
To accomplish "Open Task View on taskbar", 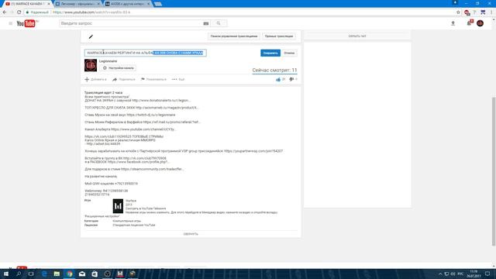I will 31,274.
